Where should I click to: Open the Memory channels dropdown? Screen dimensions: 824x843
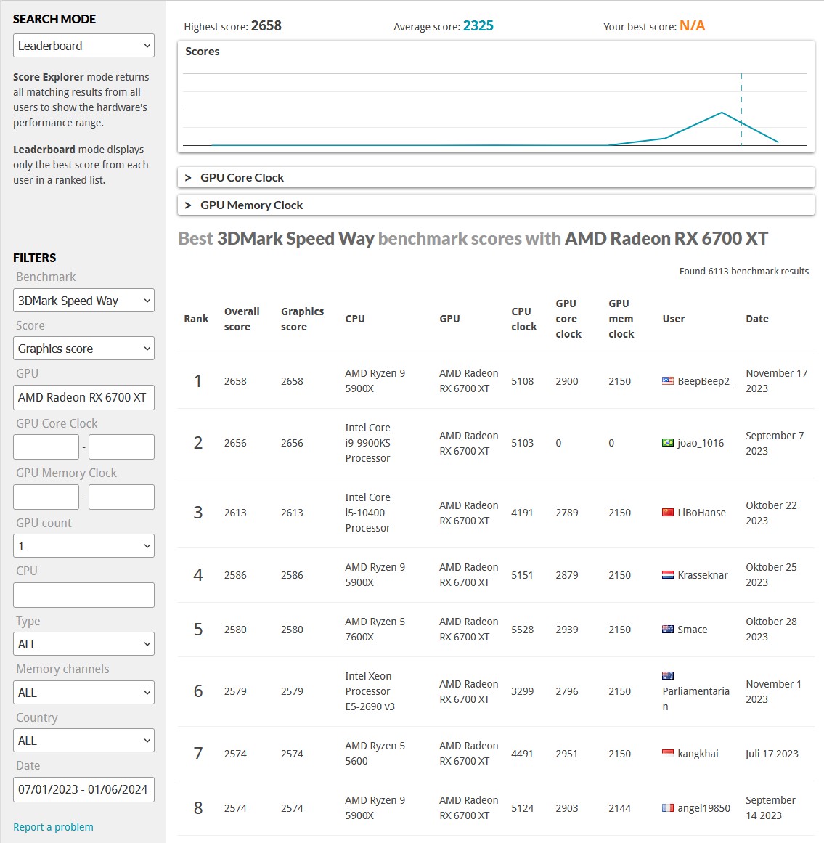[83, 693]
